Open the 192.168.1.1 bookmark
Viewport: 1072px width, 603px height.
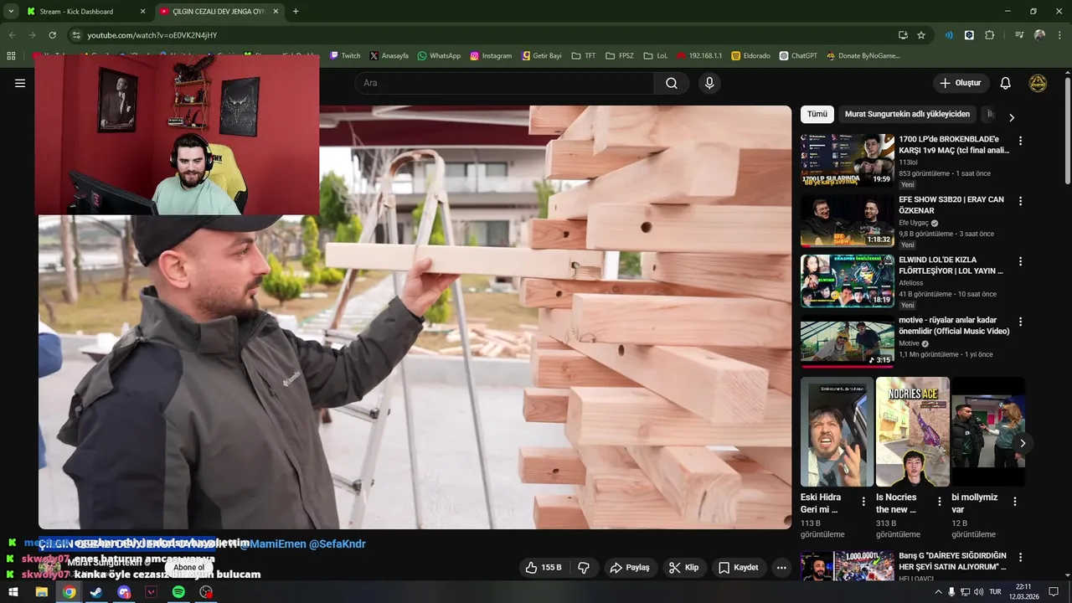698,56
